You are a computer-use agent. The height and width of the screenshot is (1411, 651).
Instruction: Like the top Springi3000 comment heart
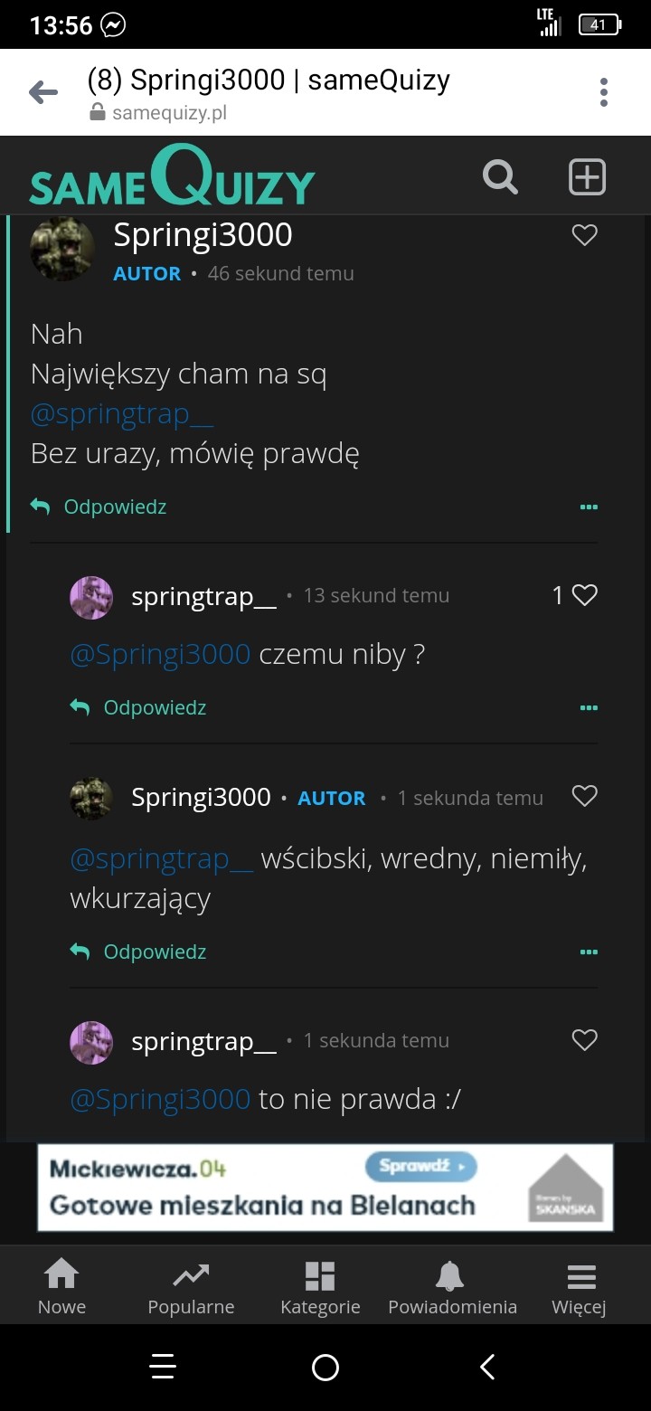pyautogui.click(x=585, y=235)
